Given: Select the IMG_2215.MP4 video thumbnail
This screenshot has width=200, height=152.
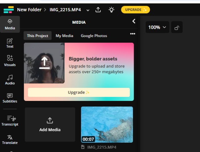Looking at the screenshot, I should (107, 125).
